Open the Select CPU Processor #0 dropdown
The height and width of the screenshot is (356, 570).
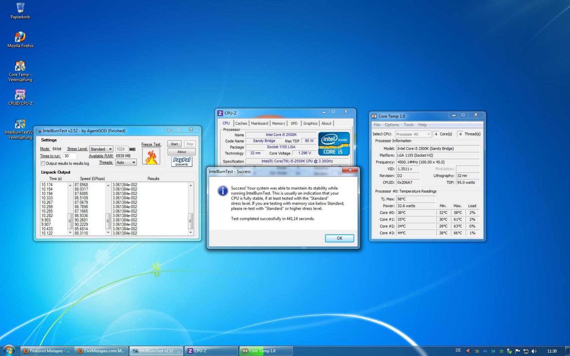(413, 134)
